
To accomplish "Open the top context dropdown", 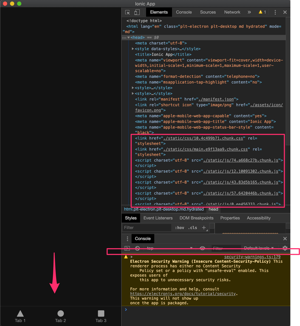I will tap(169, 248).
